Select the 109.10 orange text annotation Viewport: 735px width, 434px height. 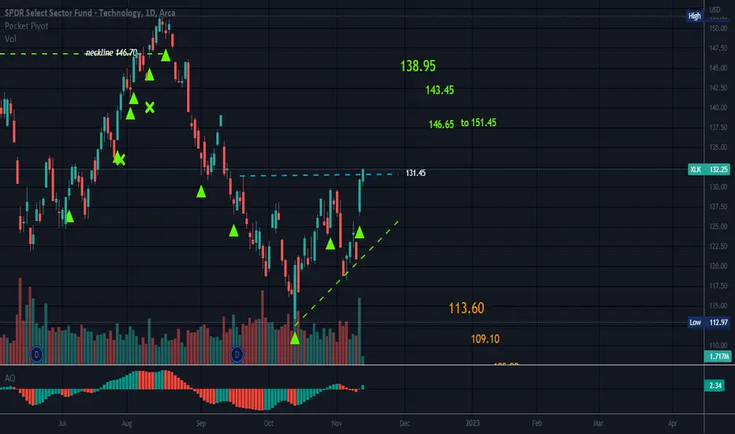point(485,339)
